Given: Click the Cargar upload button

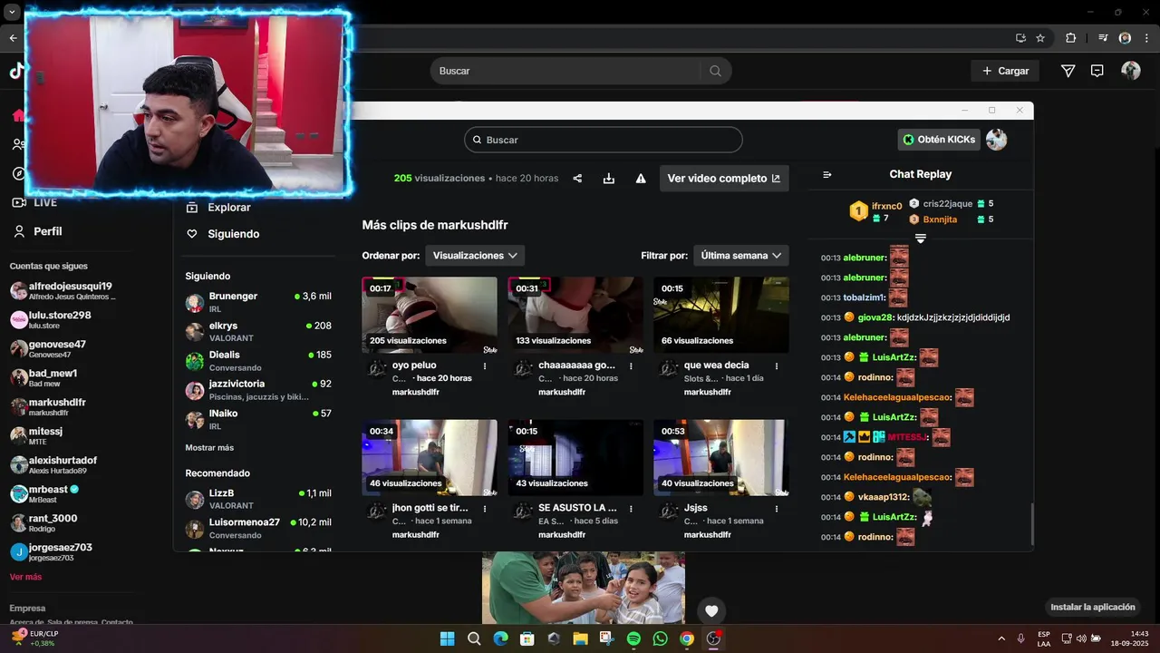Looking at the screenshot, I should (1005, 71).
